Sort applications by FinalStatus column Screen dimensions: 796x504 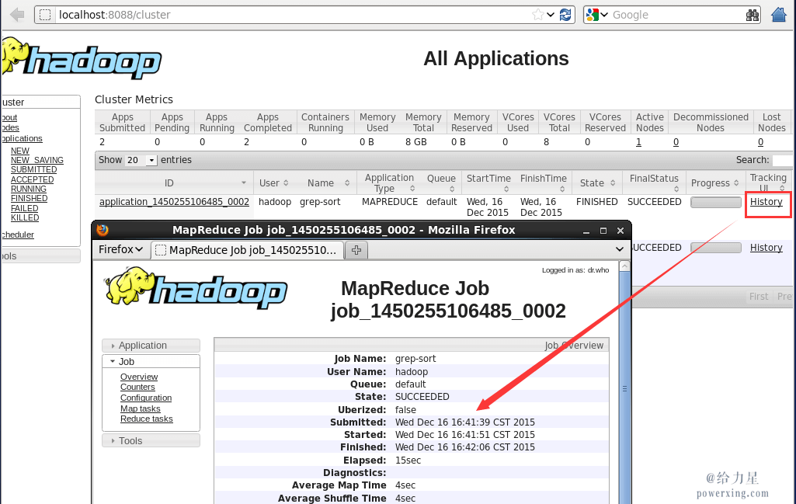654,182
